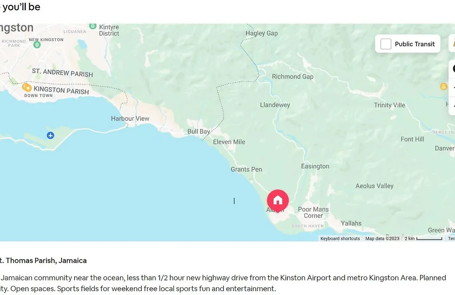Select the blue airport icon
This screenshot has width=455, height=295.
(51, 135)
